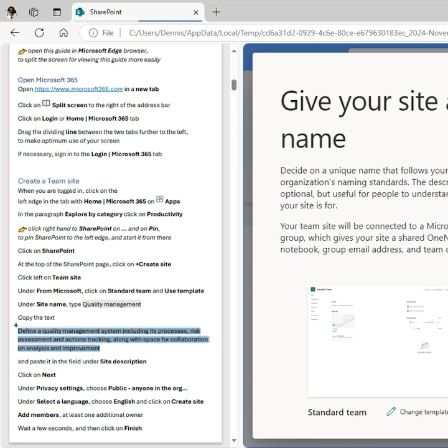Open the workspaces icon in the title bar
This screenshot has height=448, width=448.
pyautogui.click(x=34, y=12)
